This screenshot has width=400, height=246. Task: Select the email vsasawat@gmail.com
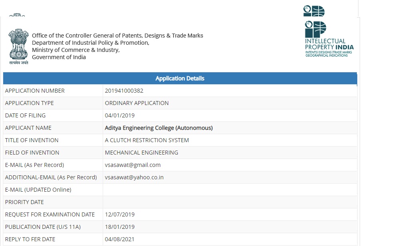[x=133, y=165]
